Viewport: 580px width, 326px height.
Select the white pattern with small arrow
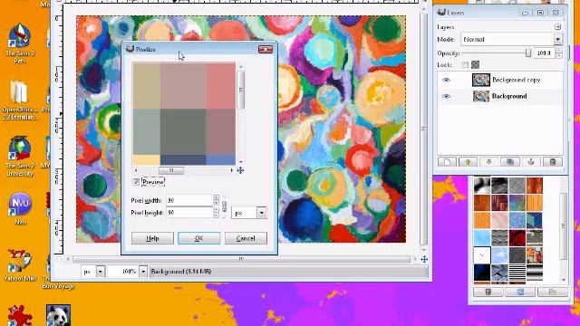click(x=482, y=255)
